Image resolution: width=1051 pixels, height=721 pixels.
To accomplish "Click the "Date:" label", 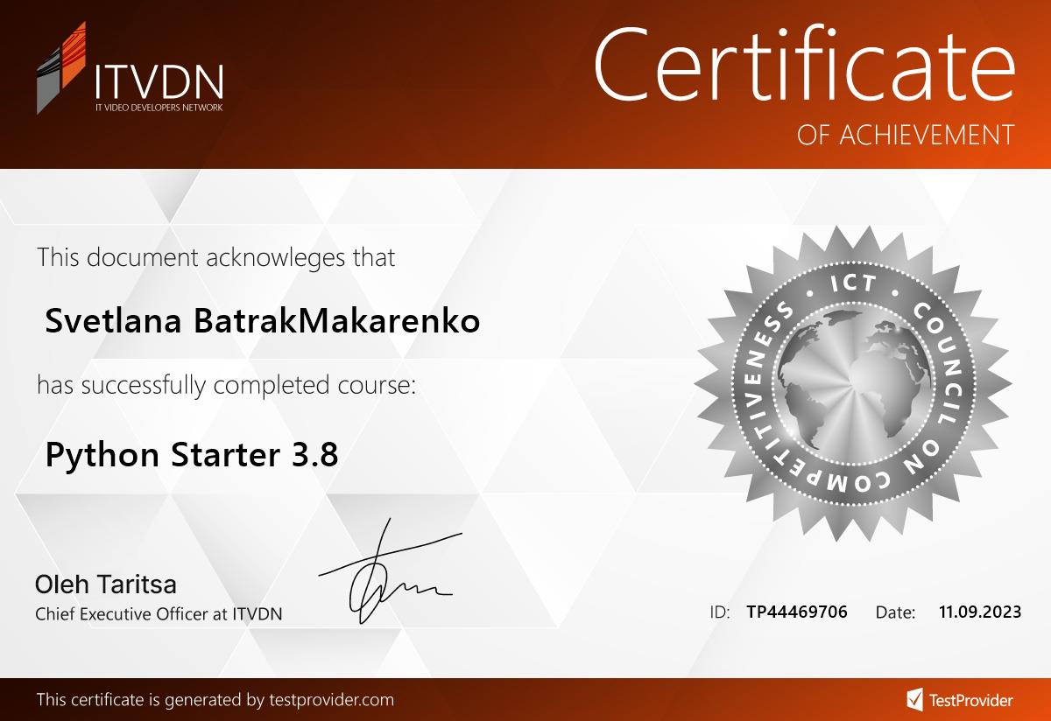I will tap(895, 612).
